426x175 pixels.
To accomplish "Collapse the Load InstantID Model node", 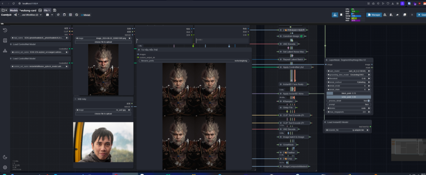I will [x=325, y=122].
